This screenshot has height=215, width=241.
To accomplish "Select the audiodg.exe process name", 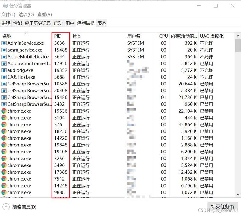I will click(x=20, y=70).
